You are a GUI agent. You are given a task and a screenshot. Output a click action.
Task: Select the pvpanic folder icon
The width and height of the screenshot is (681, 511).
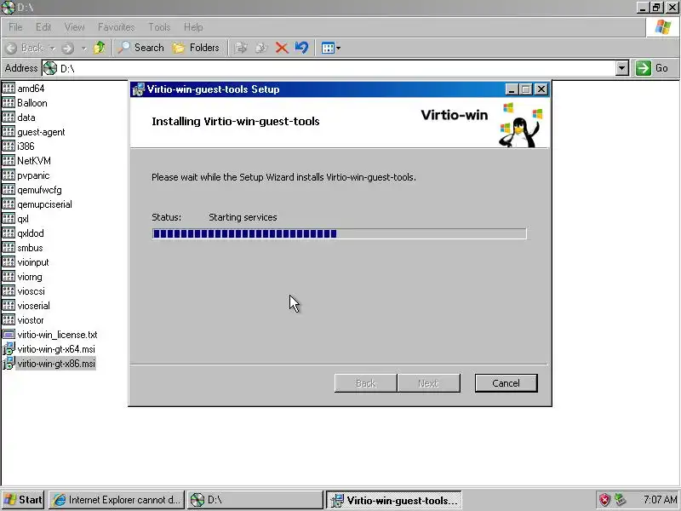click(9, 175)
